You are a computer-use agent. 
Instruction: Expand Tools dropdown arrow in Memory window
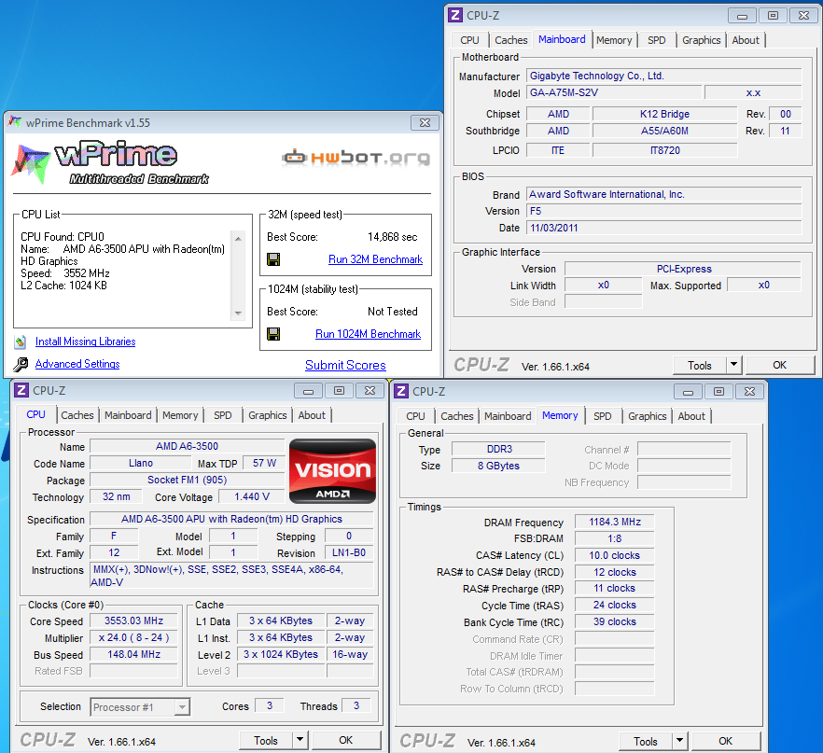click(679, 741)
